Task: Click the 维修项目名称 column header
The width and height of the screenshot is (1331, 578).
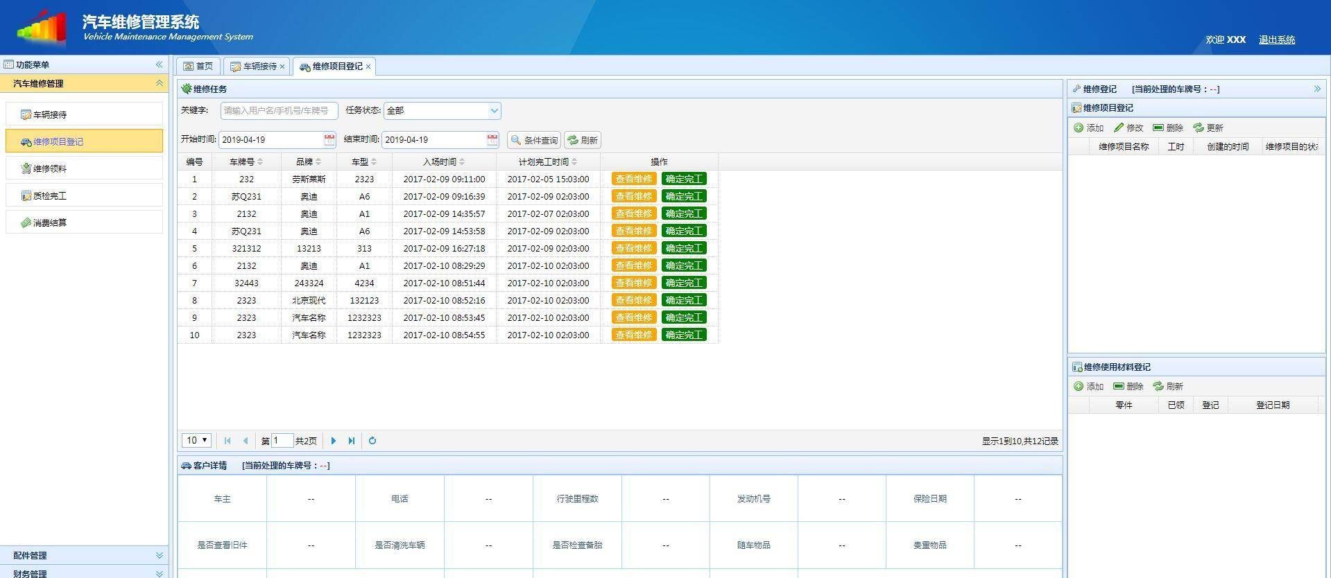Action: pos(1124,146)
